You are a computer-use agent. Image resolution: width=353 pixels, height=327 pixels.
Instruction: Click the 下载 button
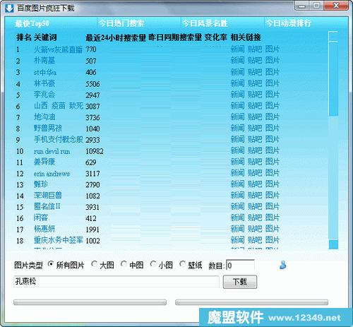240,282
